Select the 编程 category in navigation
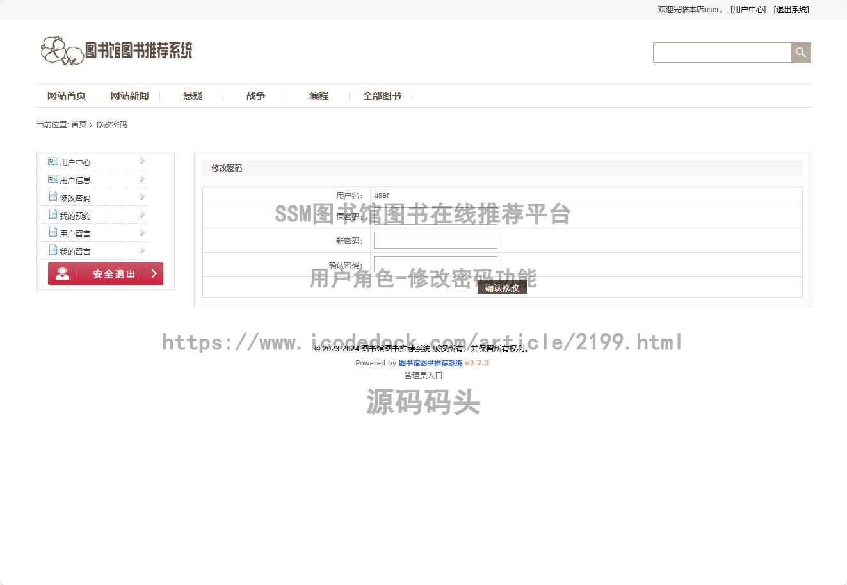The width and height of the screenshot is (847, 585). (319, 96)
